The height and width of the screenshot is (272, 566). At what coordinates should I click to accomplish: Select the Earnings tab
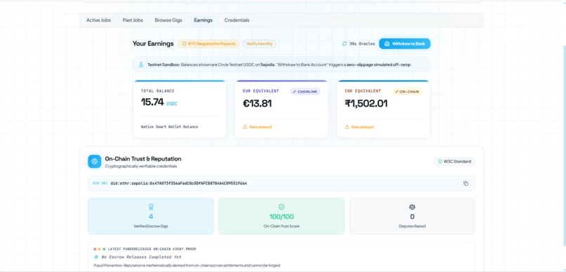coord(203,20)
